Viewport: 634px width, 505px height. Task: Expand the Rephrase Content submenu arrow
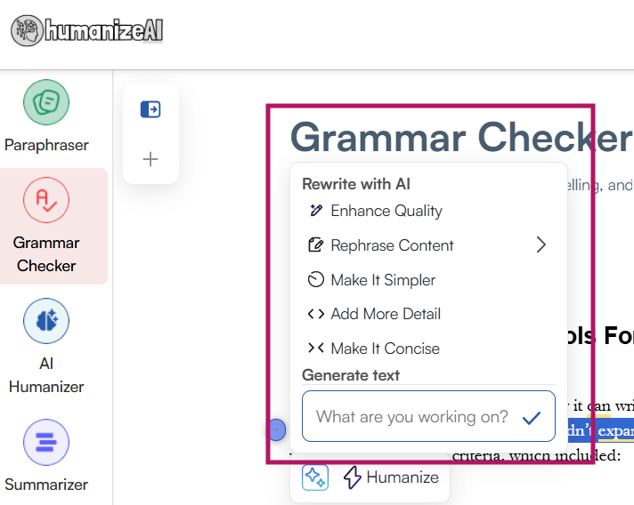(x=541, y=244)
